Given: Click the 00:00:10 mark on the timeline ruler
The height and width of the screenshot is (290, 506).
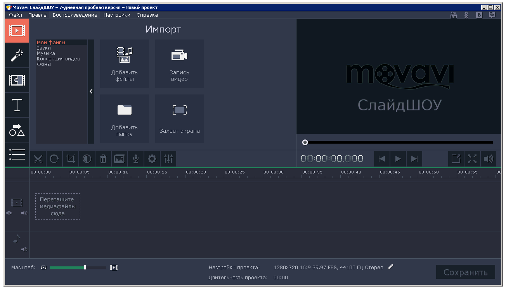Looking at the screenshot, I should (x=118, y=172).
